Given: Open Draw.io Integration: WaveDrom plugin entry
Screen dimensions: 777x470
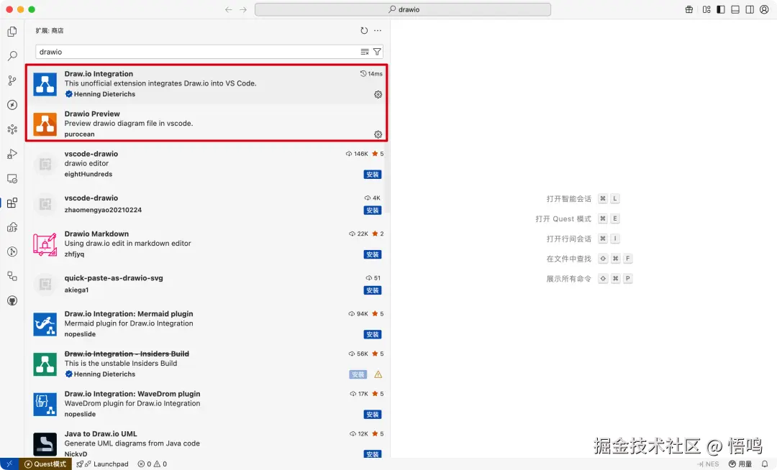Looking at the screenshot, I should coord(207,404).
